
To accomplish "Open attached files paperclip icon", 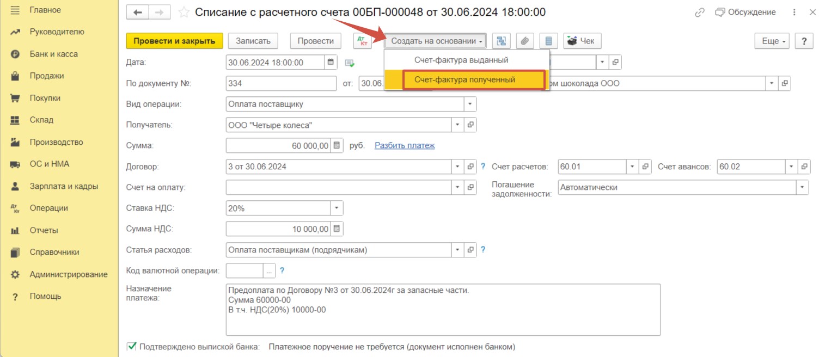I will [x=525, y=41].
